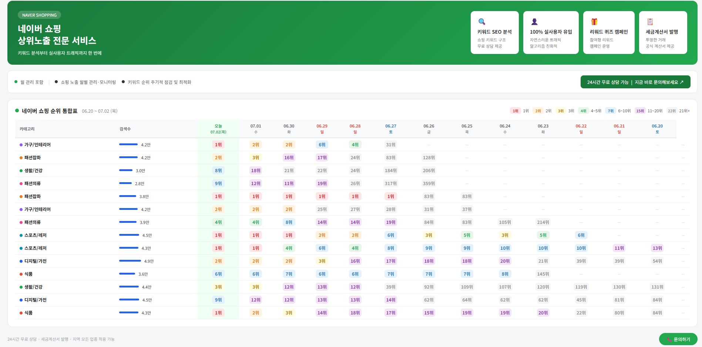702x347 pixels.
Task: Click the blue 7위 legend badge for 6~10위
Action: tap(611, 111)
